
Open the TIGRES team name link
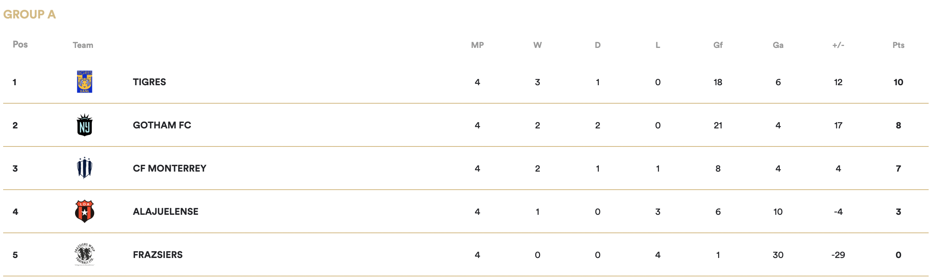tap(150, 82)
